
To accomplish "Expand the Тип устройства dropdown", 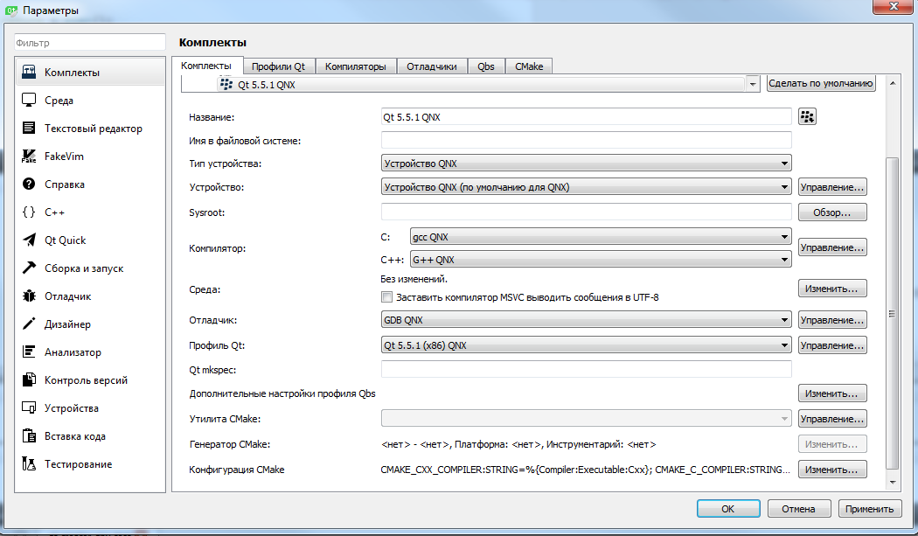I will 586,164.
